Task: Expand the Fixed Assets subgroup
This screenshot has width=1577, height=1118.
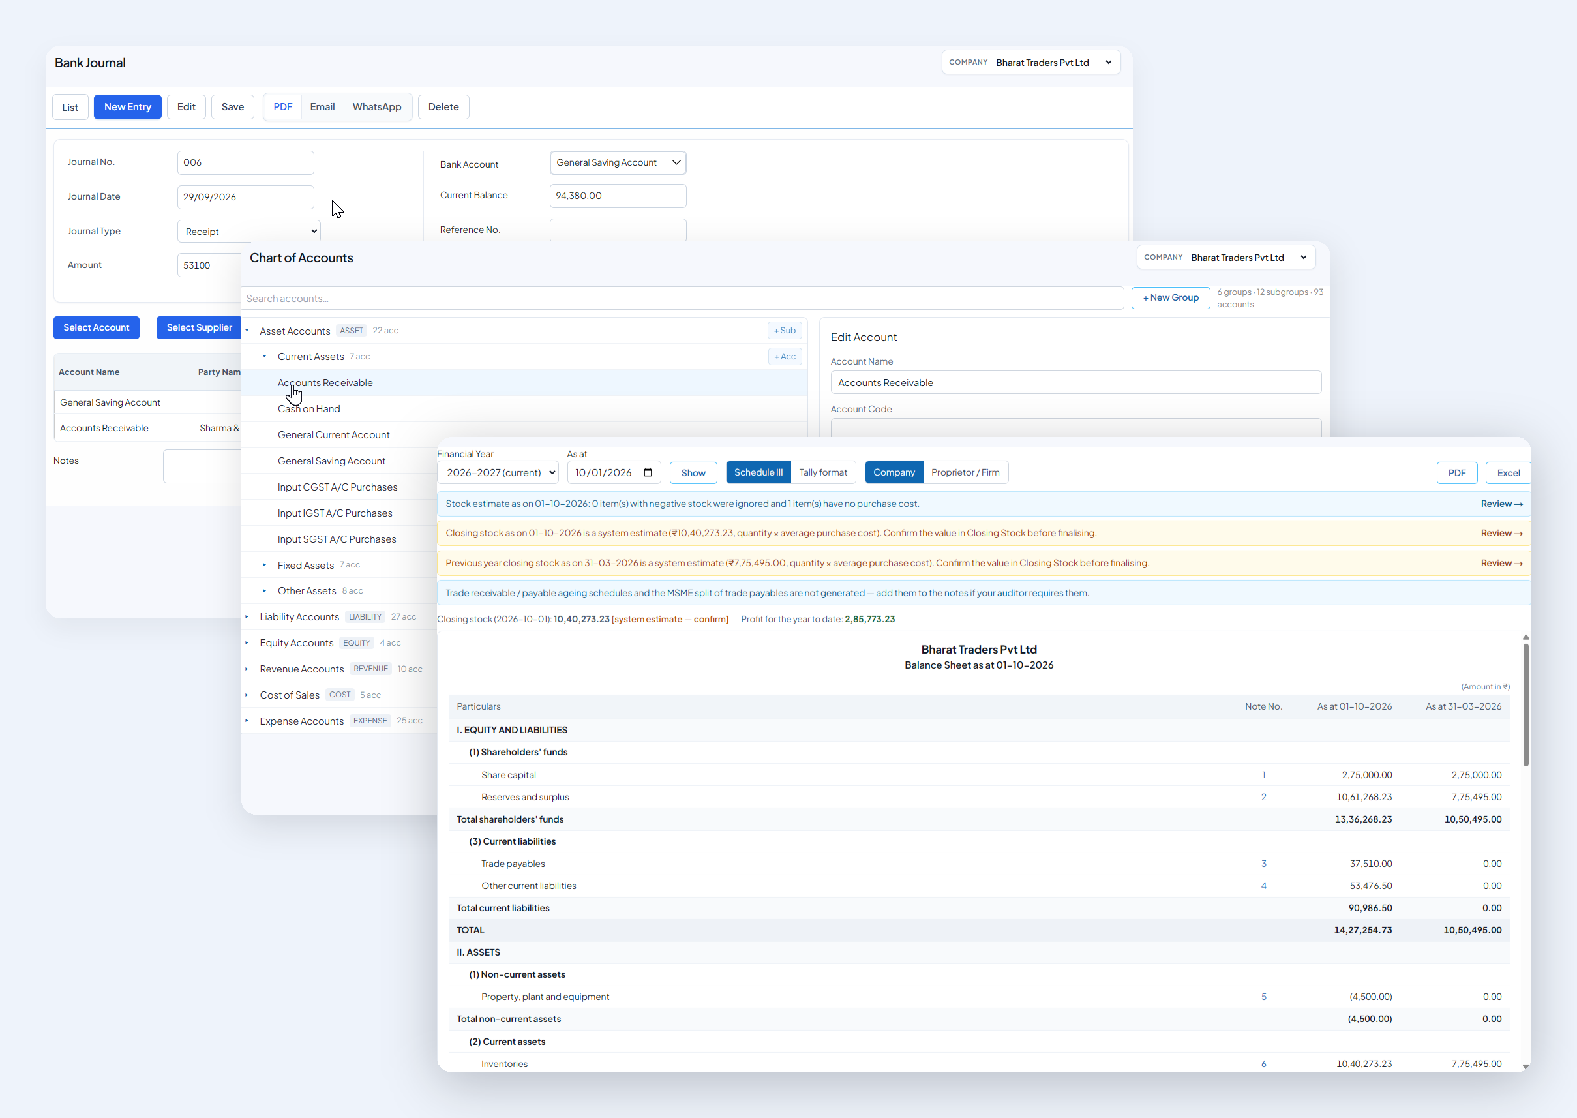Action: pyautogui.click(x=264, y=565)
